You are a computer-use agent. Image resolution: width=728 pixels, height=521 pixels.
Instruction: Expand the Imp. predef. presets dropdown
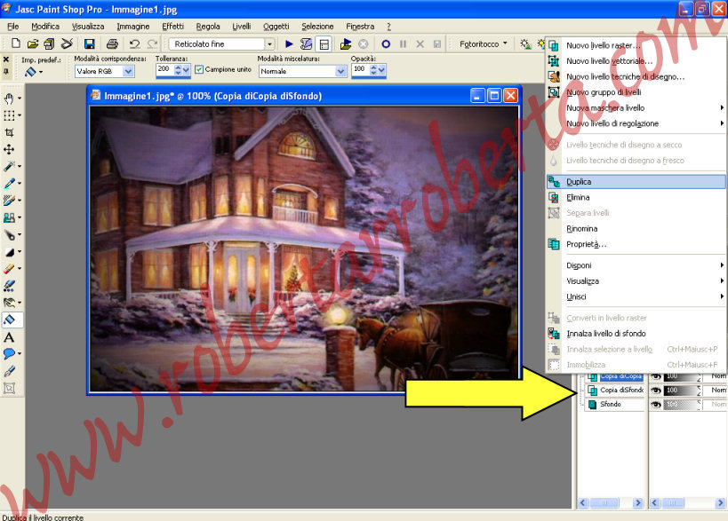tap(41, 72)
